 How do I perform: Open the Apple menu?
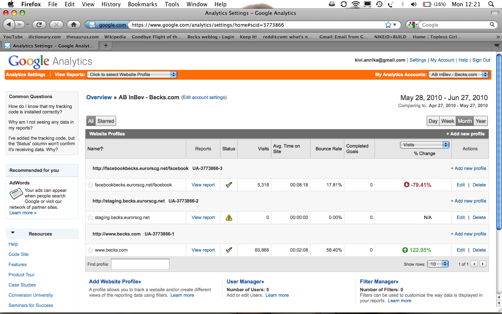coord(11,4)
